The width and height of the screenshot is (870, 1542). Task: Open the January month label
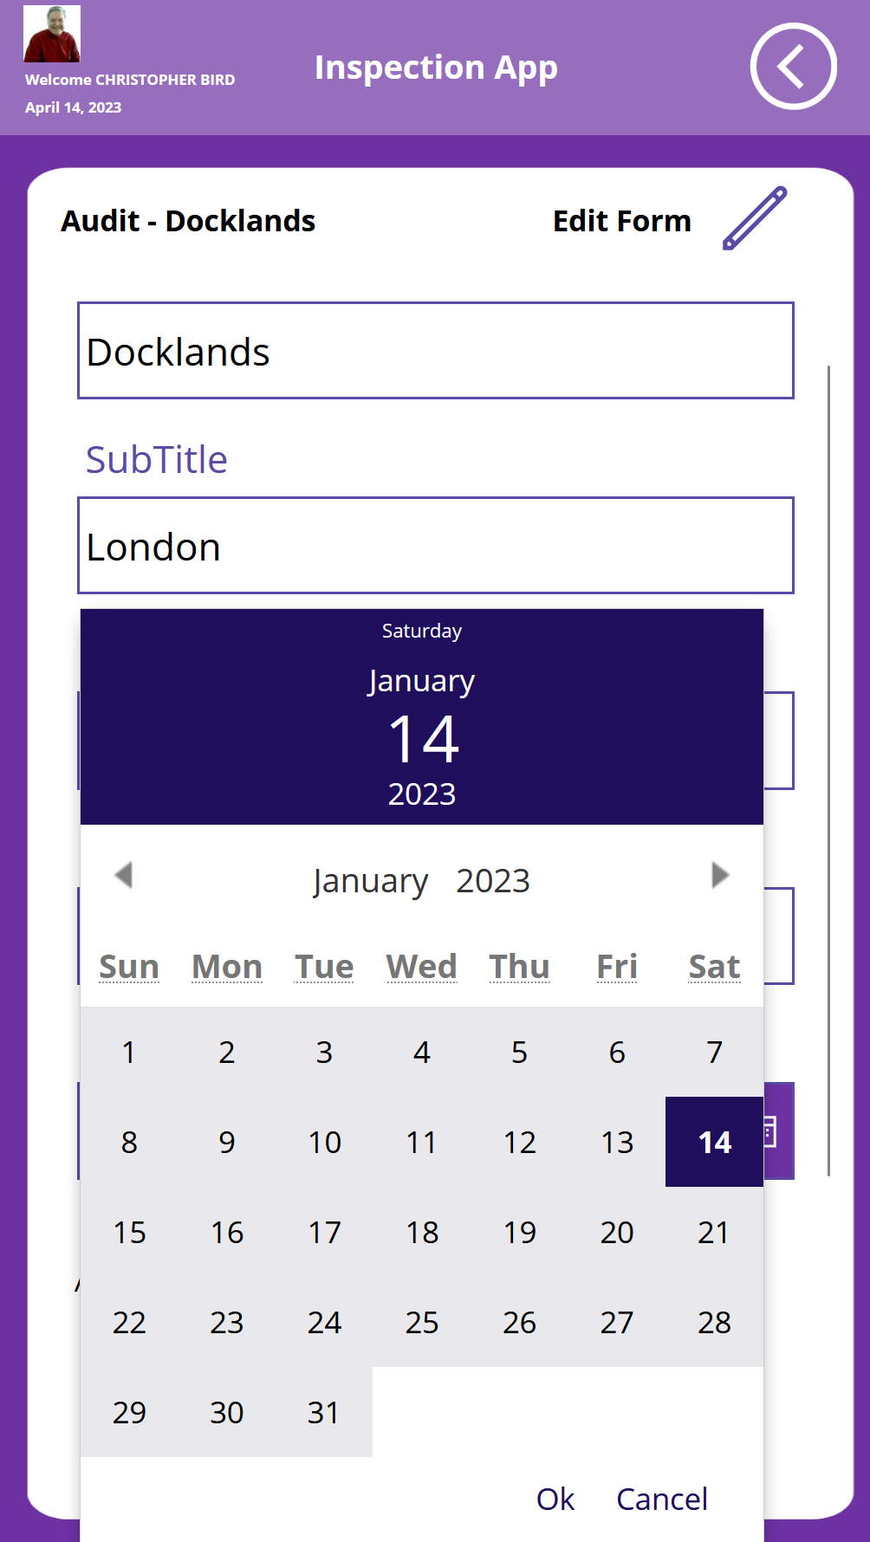tap(371, 880)
